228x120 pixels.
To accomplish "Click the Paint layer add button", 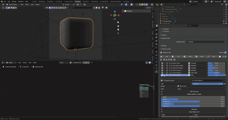I will pos(189,57).
